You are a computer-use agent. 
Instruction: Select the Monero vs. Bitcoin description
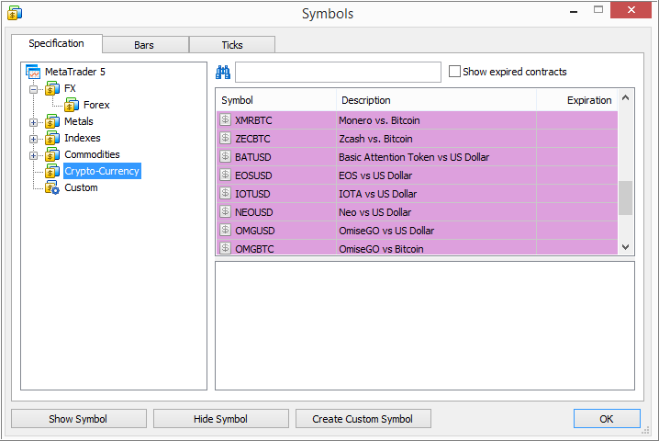(379, 120)
